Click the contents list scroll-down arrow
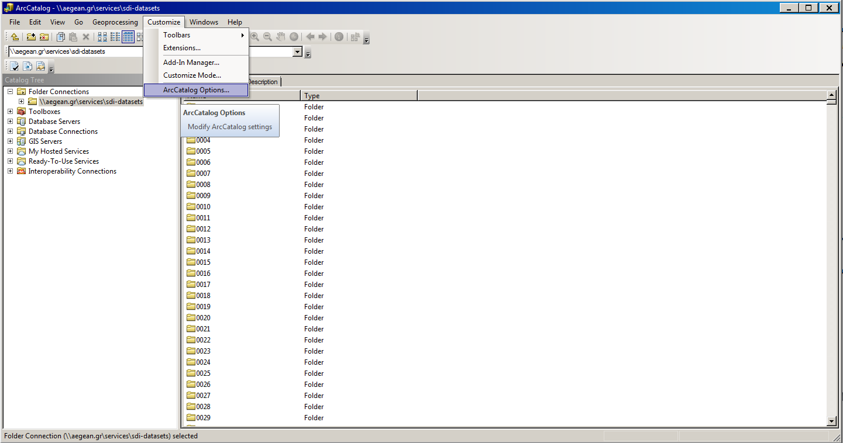843x443 pixels. pos(832,421)
